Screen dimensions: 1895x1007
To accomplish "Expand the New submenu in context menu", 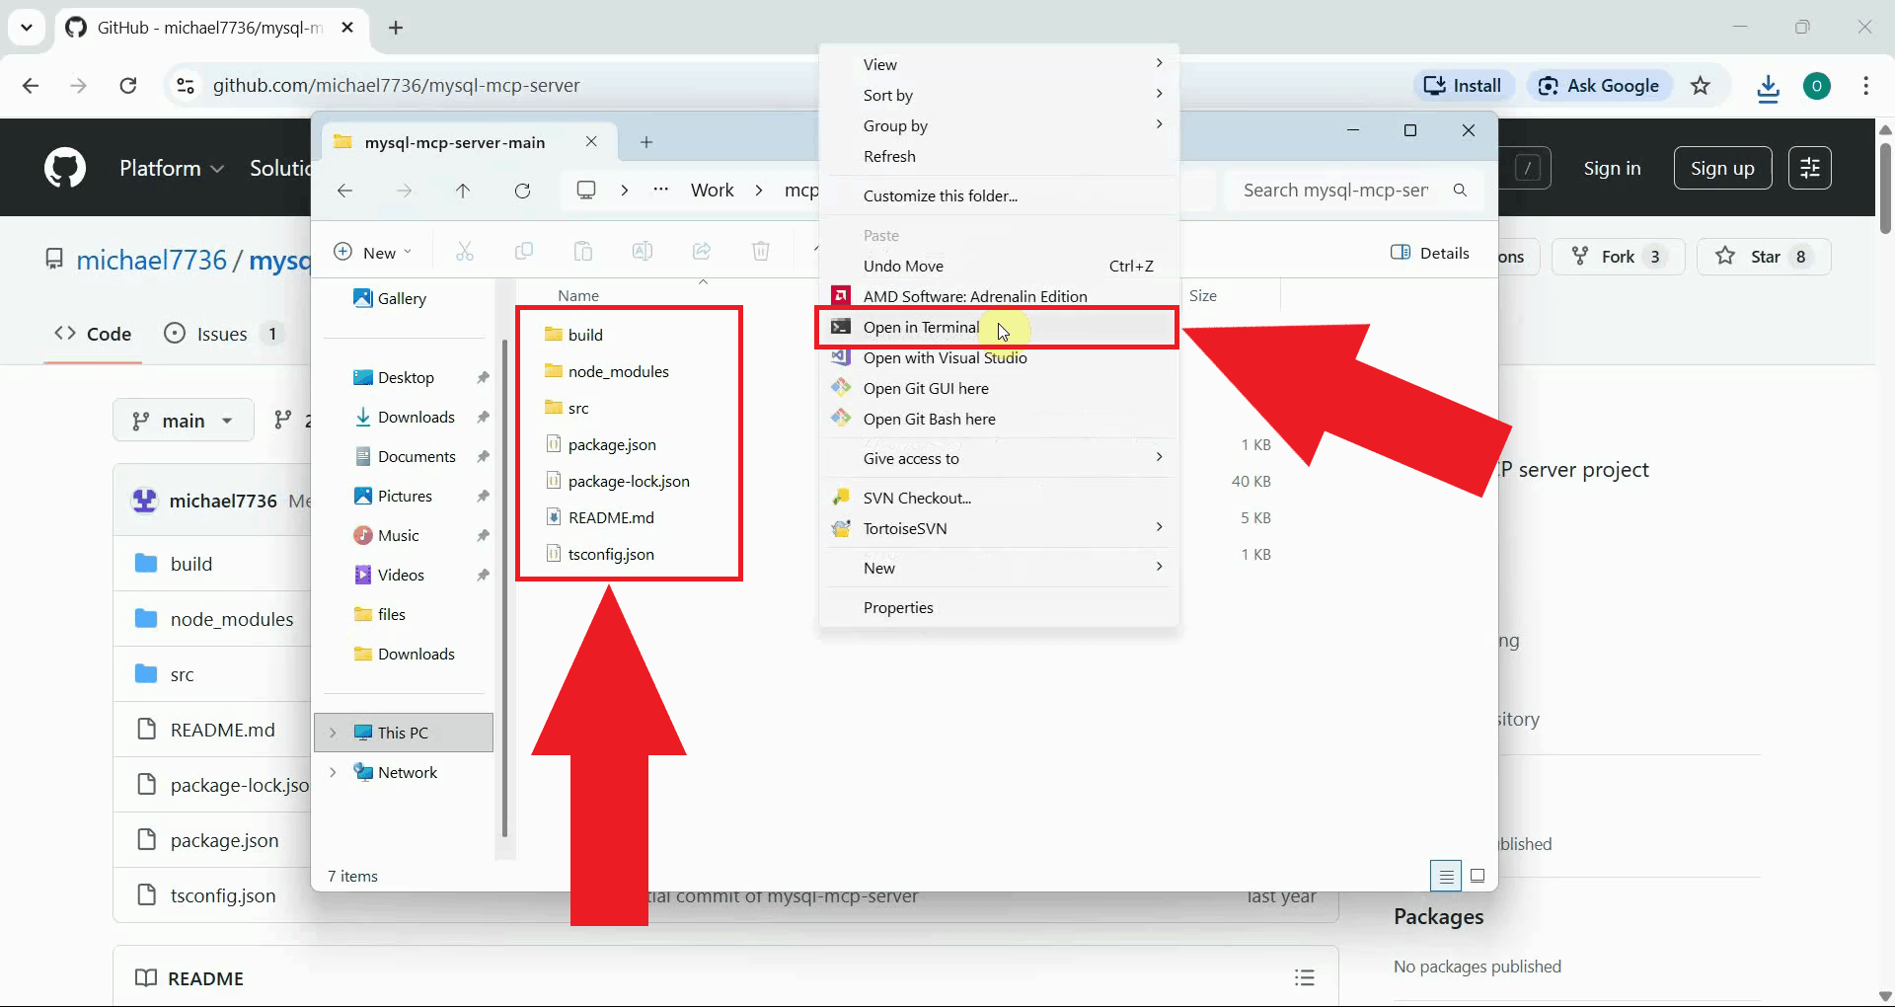I will pos(998,568).
